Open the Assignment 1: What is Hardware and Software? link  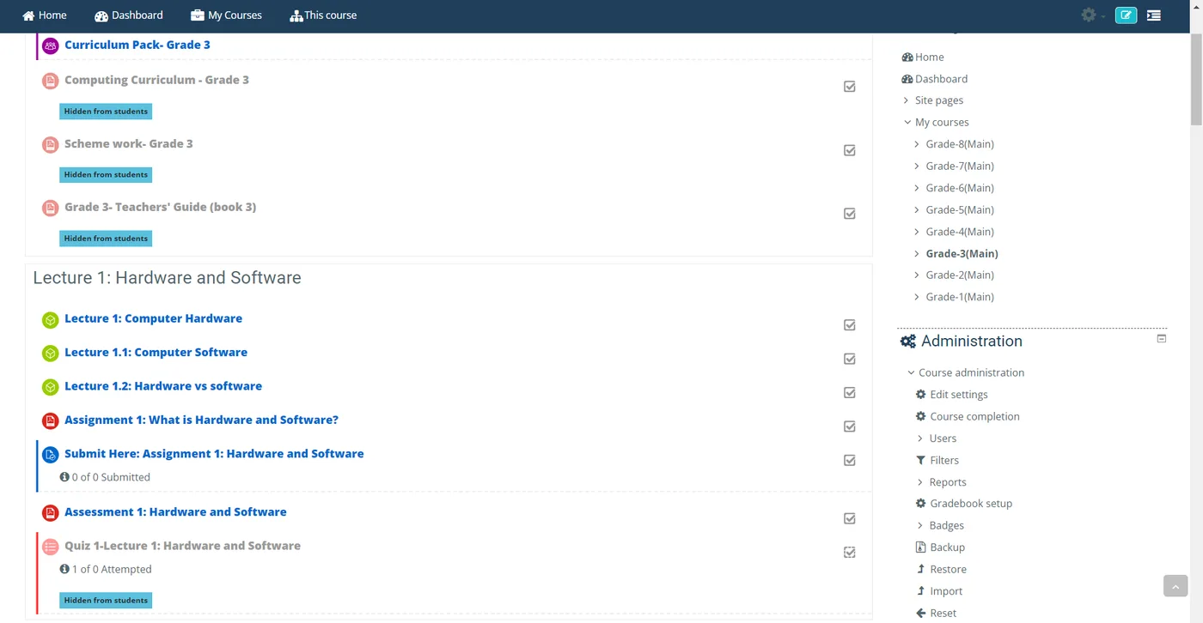201,420
